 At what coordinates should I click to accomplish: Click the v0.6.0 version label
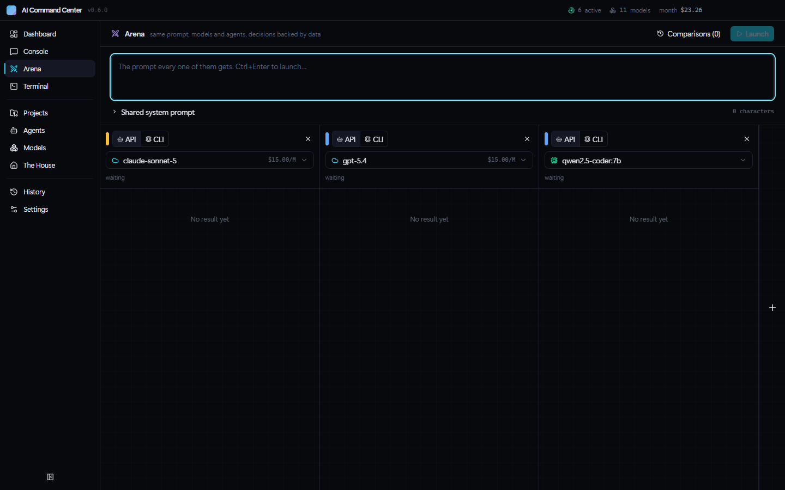pos(98,10)
